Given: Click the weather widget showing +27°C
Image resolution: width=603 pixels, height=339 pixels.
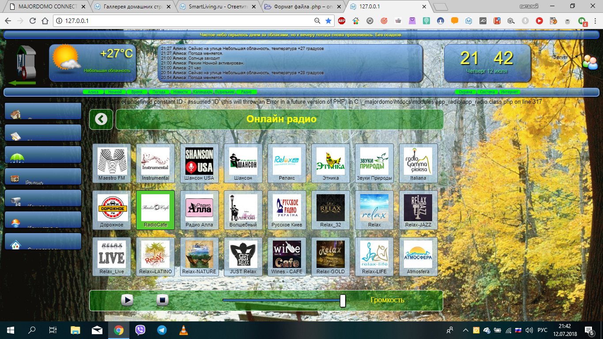Looking at the screenshot, I should (93, 63).
